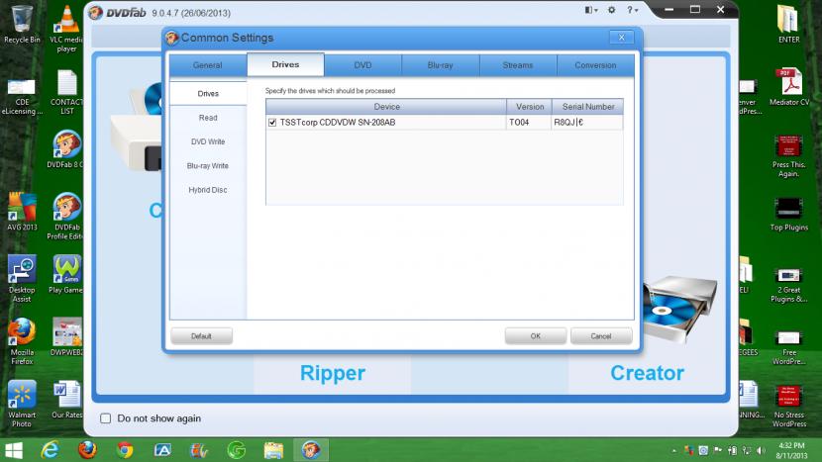Open Desktop Assist icon
Image resolution: width=822 pixels, height=462 pixels.
click(22, 279)
